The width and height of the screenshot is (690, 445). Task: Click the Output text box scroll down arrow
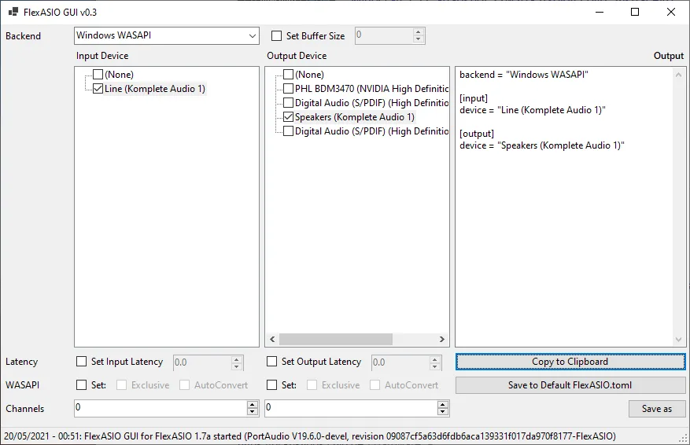pos(678,340)
